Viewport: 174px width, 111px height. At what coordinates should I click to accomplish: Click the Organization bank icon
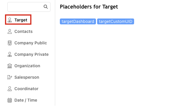[x=10, y=66]
